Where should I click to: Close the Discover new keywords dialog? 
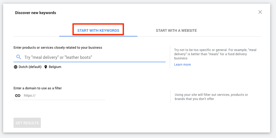260,12
